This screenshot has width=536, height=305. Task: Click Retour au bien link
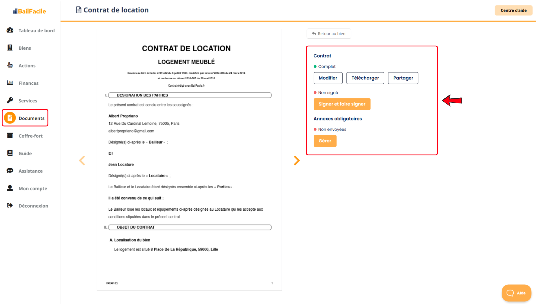click(x=329, y=34)
